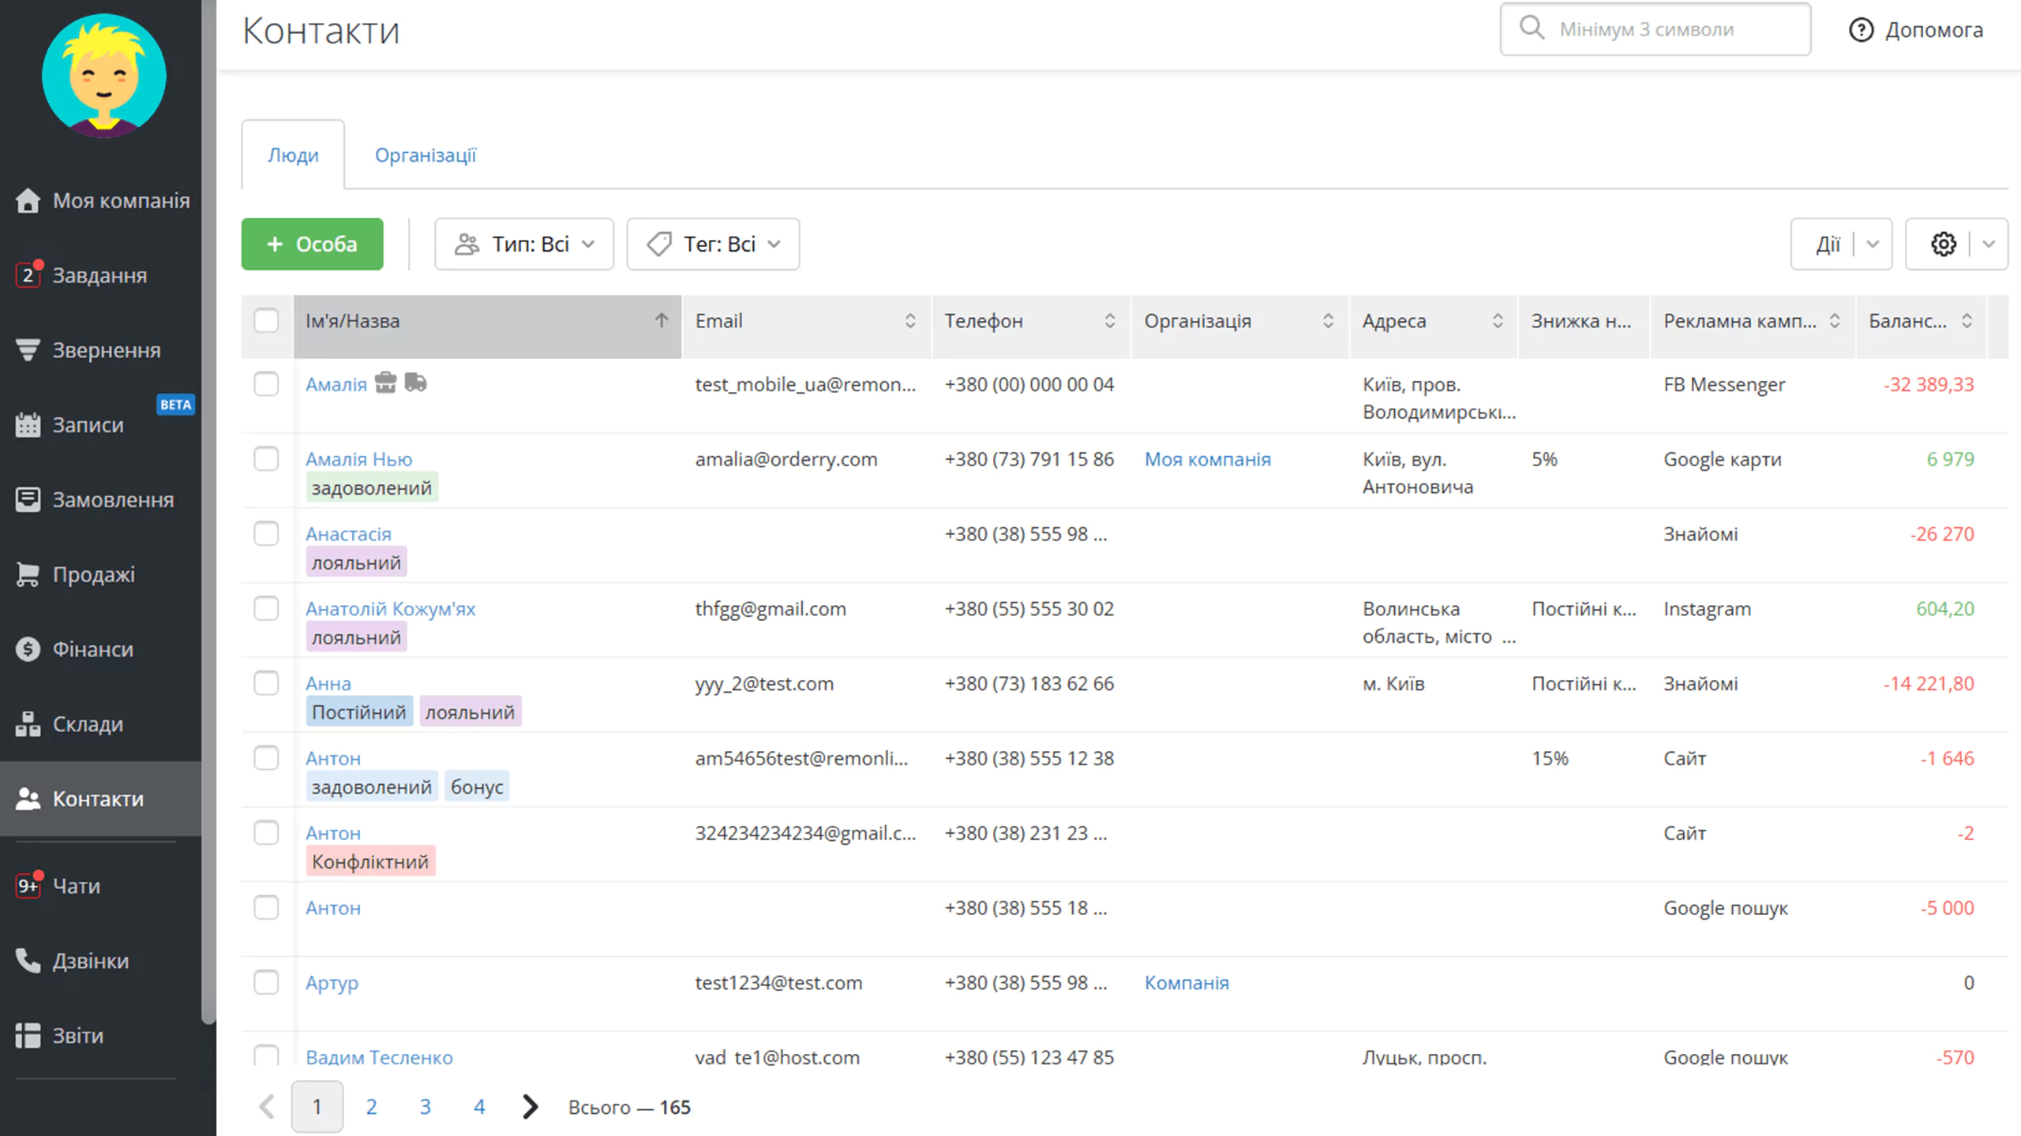2021x1136 pixels.
Task: Tick checkbox for Антон with 15% discount
Action: (x=266, y=758)
